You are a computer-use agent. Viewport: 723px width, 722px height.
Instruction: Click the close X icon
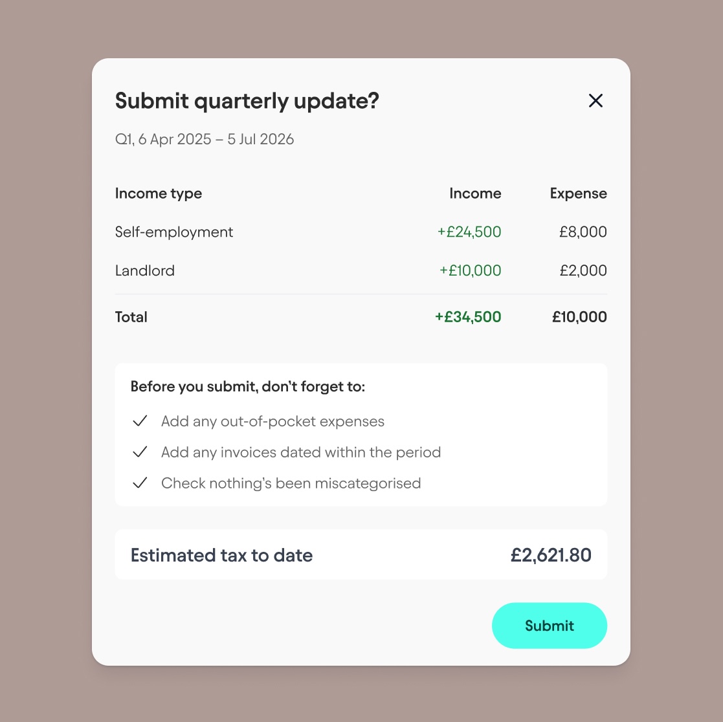click(x=595, y=101)
